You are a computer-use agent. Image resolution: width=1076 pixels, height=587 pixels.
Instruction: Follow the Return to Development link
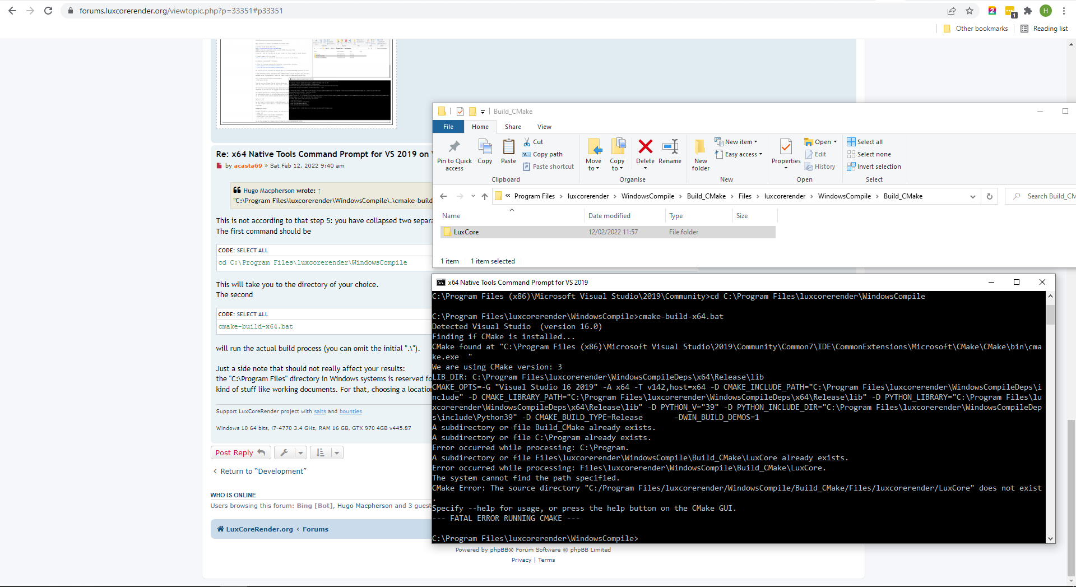(263, 472)
